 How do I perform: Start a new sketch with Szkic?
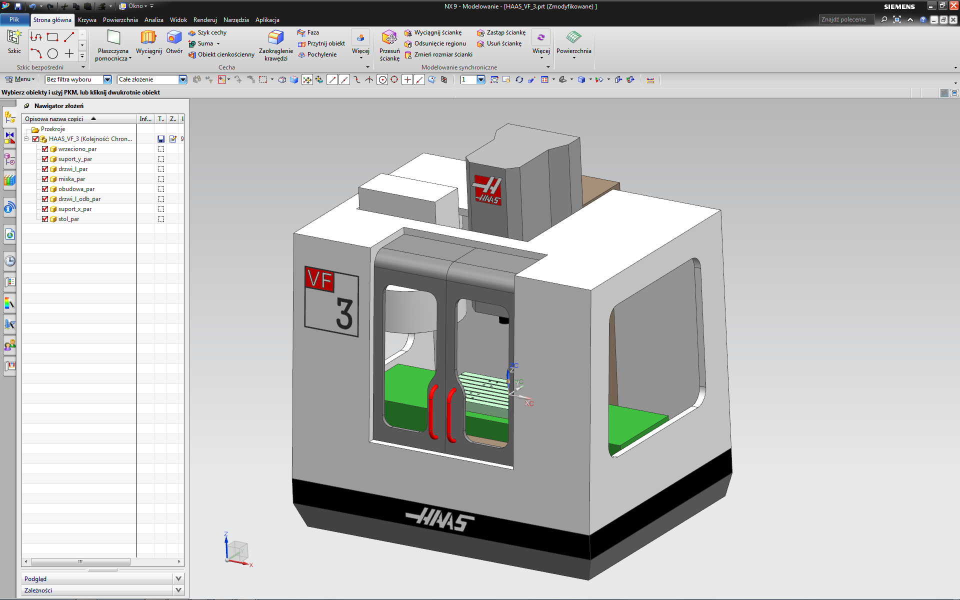pyautogui.click(x=14, y=41)
